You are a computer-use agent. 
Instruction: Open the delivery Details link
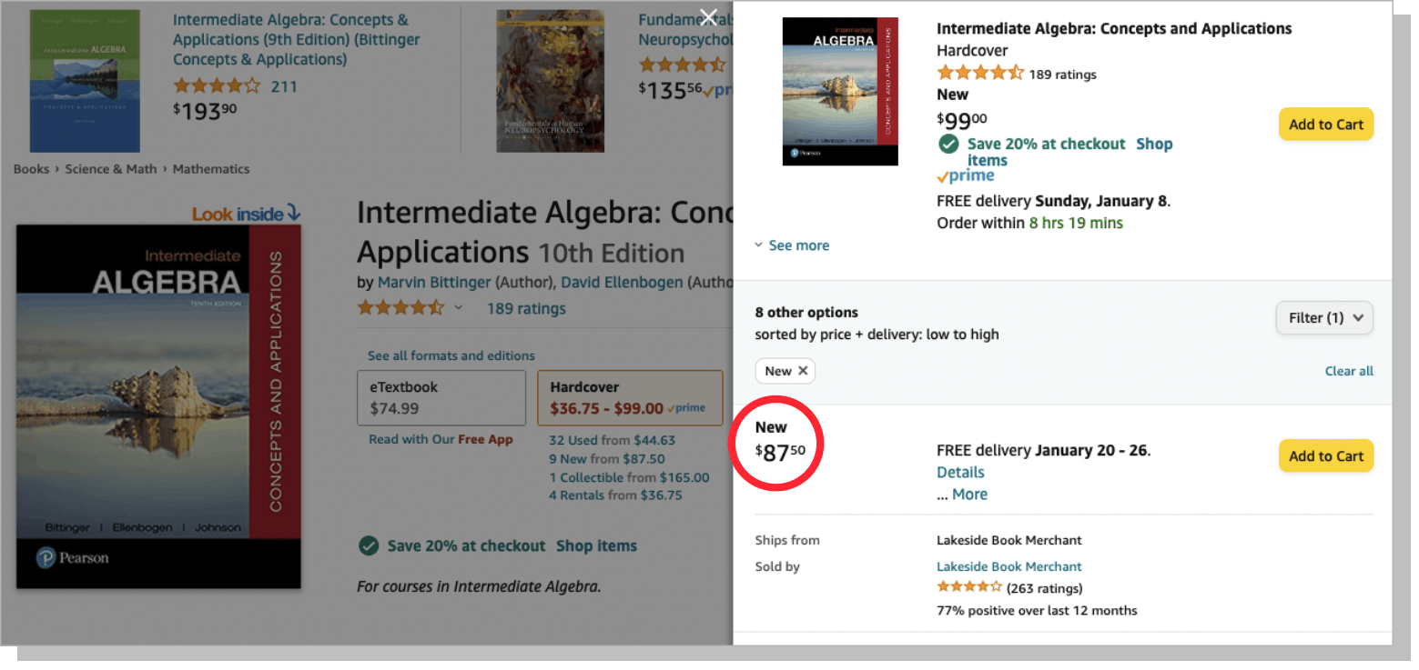coord(960,473)
